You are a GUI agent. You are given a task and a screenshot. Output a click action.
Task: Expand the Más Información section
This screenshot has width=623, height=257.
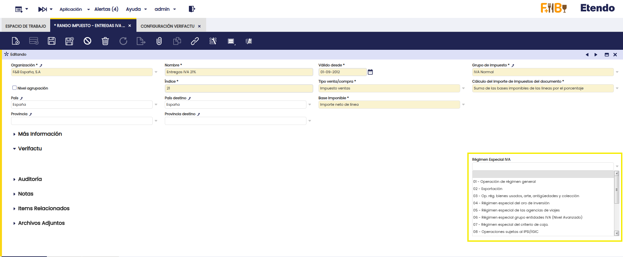point(40,134)
